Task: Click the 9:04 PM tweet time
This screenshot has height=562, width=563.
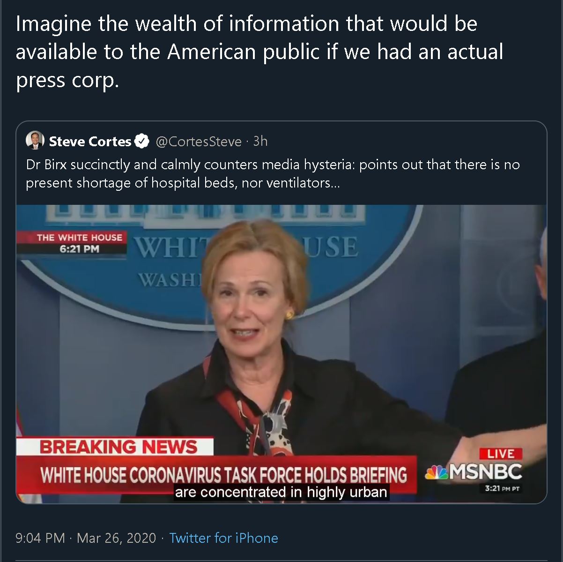Action: pyautogui.click(x=40, y=538)
